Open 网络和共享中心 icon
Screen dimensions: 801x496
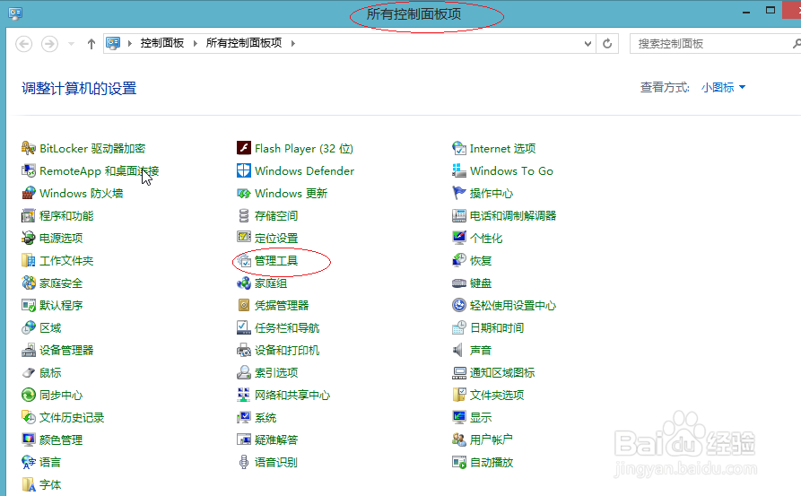(244, 395)
